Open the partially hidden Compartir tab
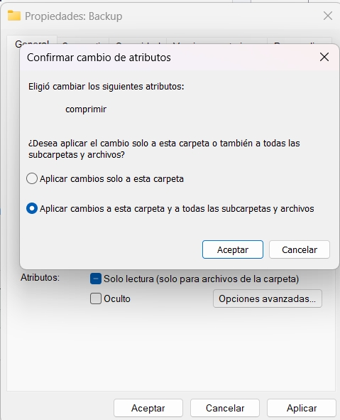This screenshot has width=340, height=420. (x=83, y=42)
